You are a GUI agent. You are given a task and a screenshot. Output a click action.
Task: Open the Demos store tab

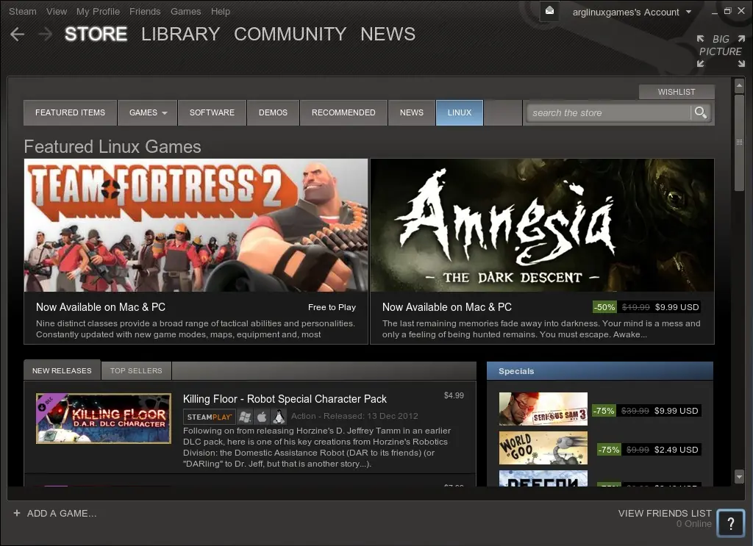(273, 112)
